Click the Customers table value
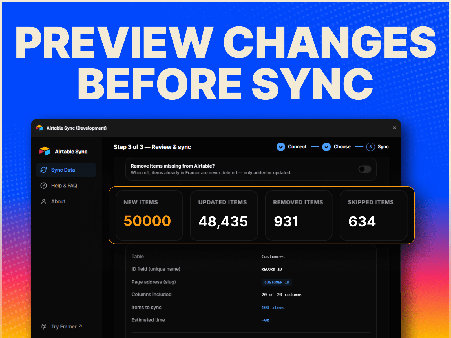451x338 pixels. [x=273, y=257]
